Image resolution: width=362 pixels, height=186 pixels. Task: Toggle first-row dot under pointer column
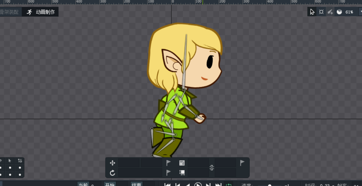[x=10, y=168]
